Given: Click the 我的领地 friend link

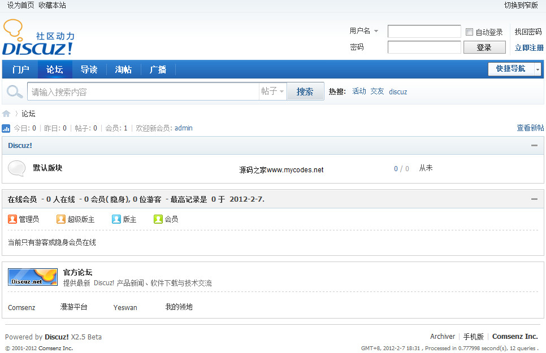Looking at the screenshot, I should click(179, 307).
